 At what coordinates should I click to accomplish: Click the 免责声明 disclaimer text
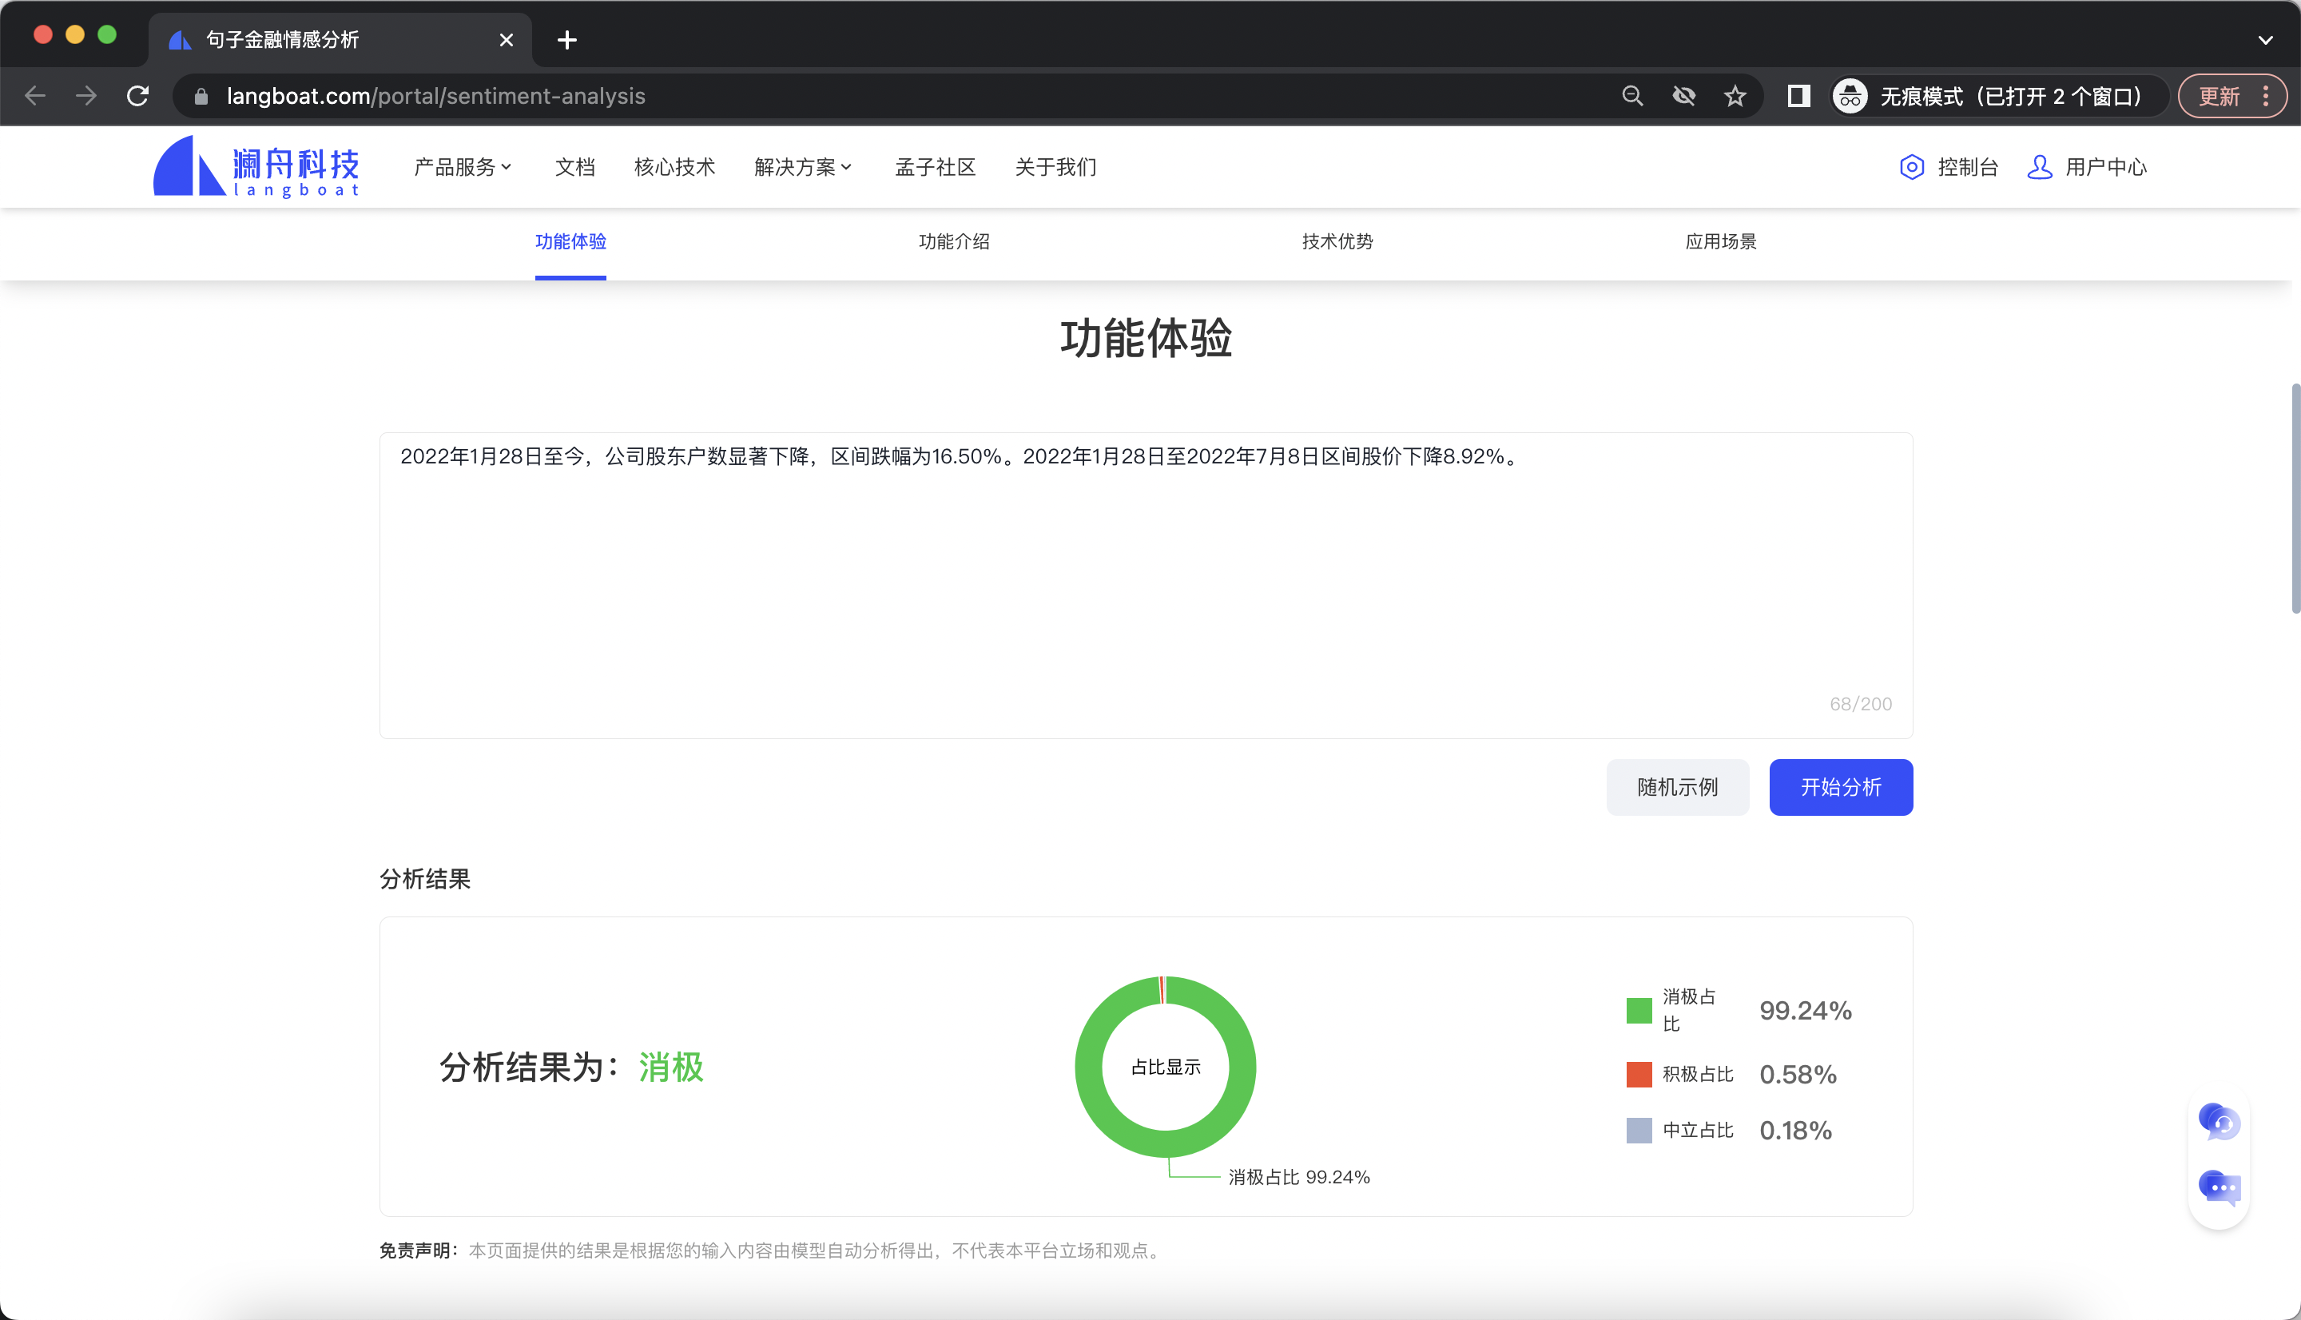[770, 1250]
